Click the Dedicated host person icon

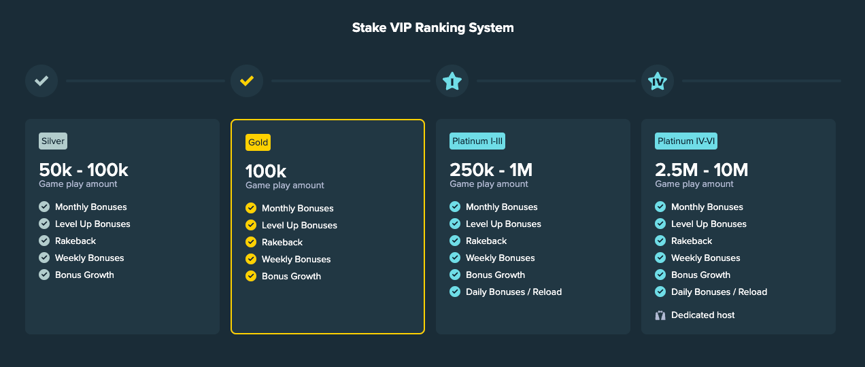[x=660, y=315]
